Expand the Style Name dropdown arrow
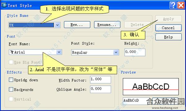The width and height of the screenshot is (186, 111). point(57,25)
